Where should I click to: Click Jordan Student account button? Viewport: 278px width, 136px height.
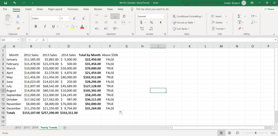pos(235,3)
